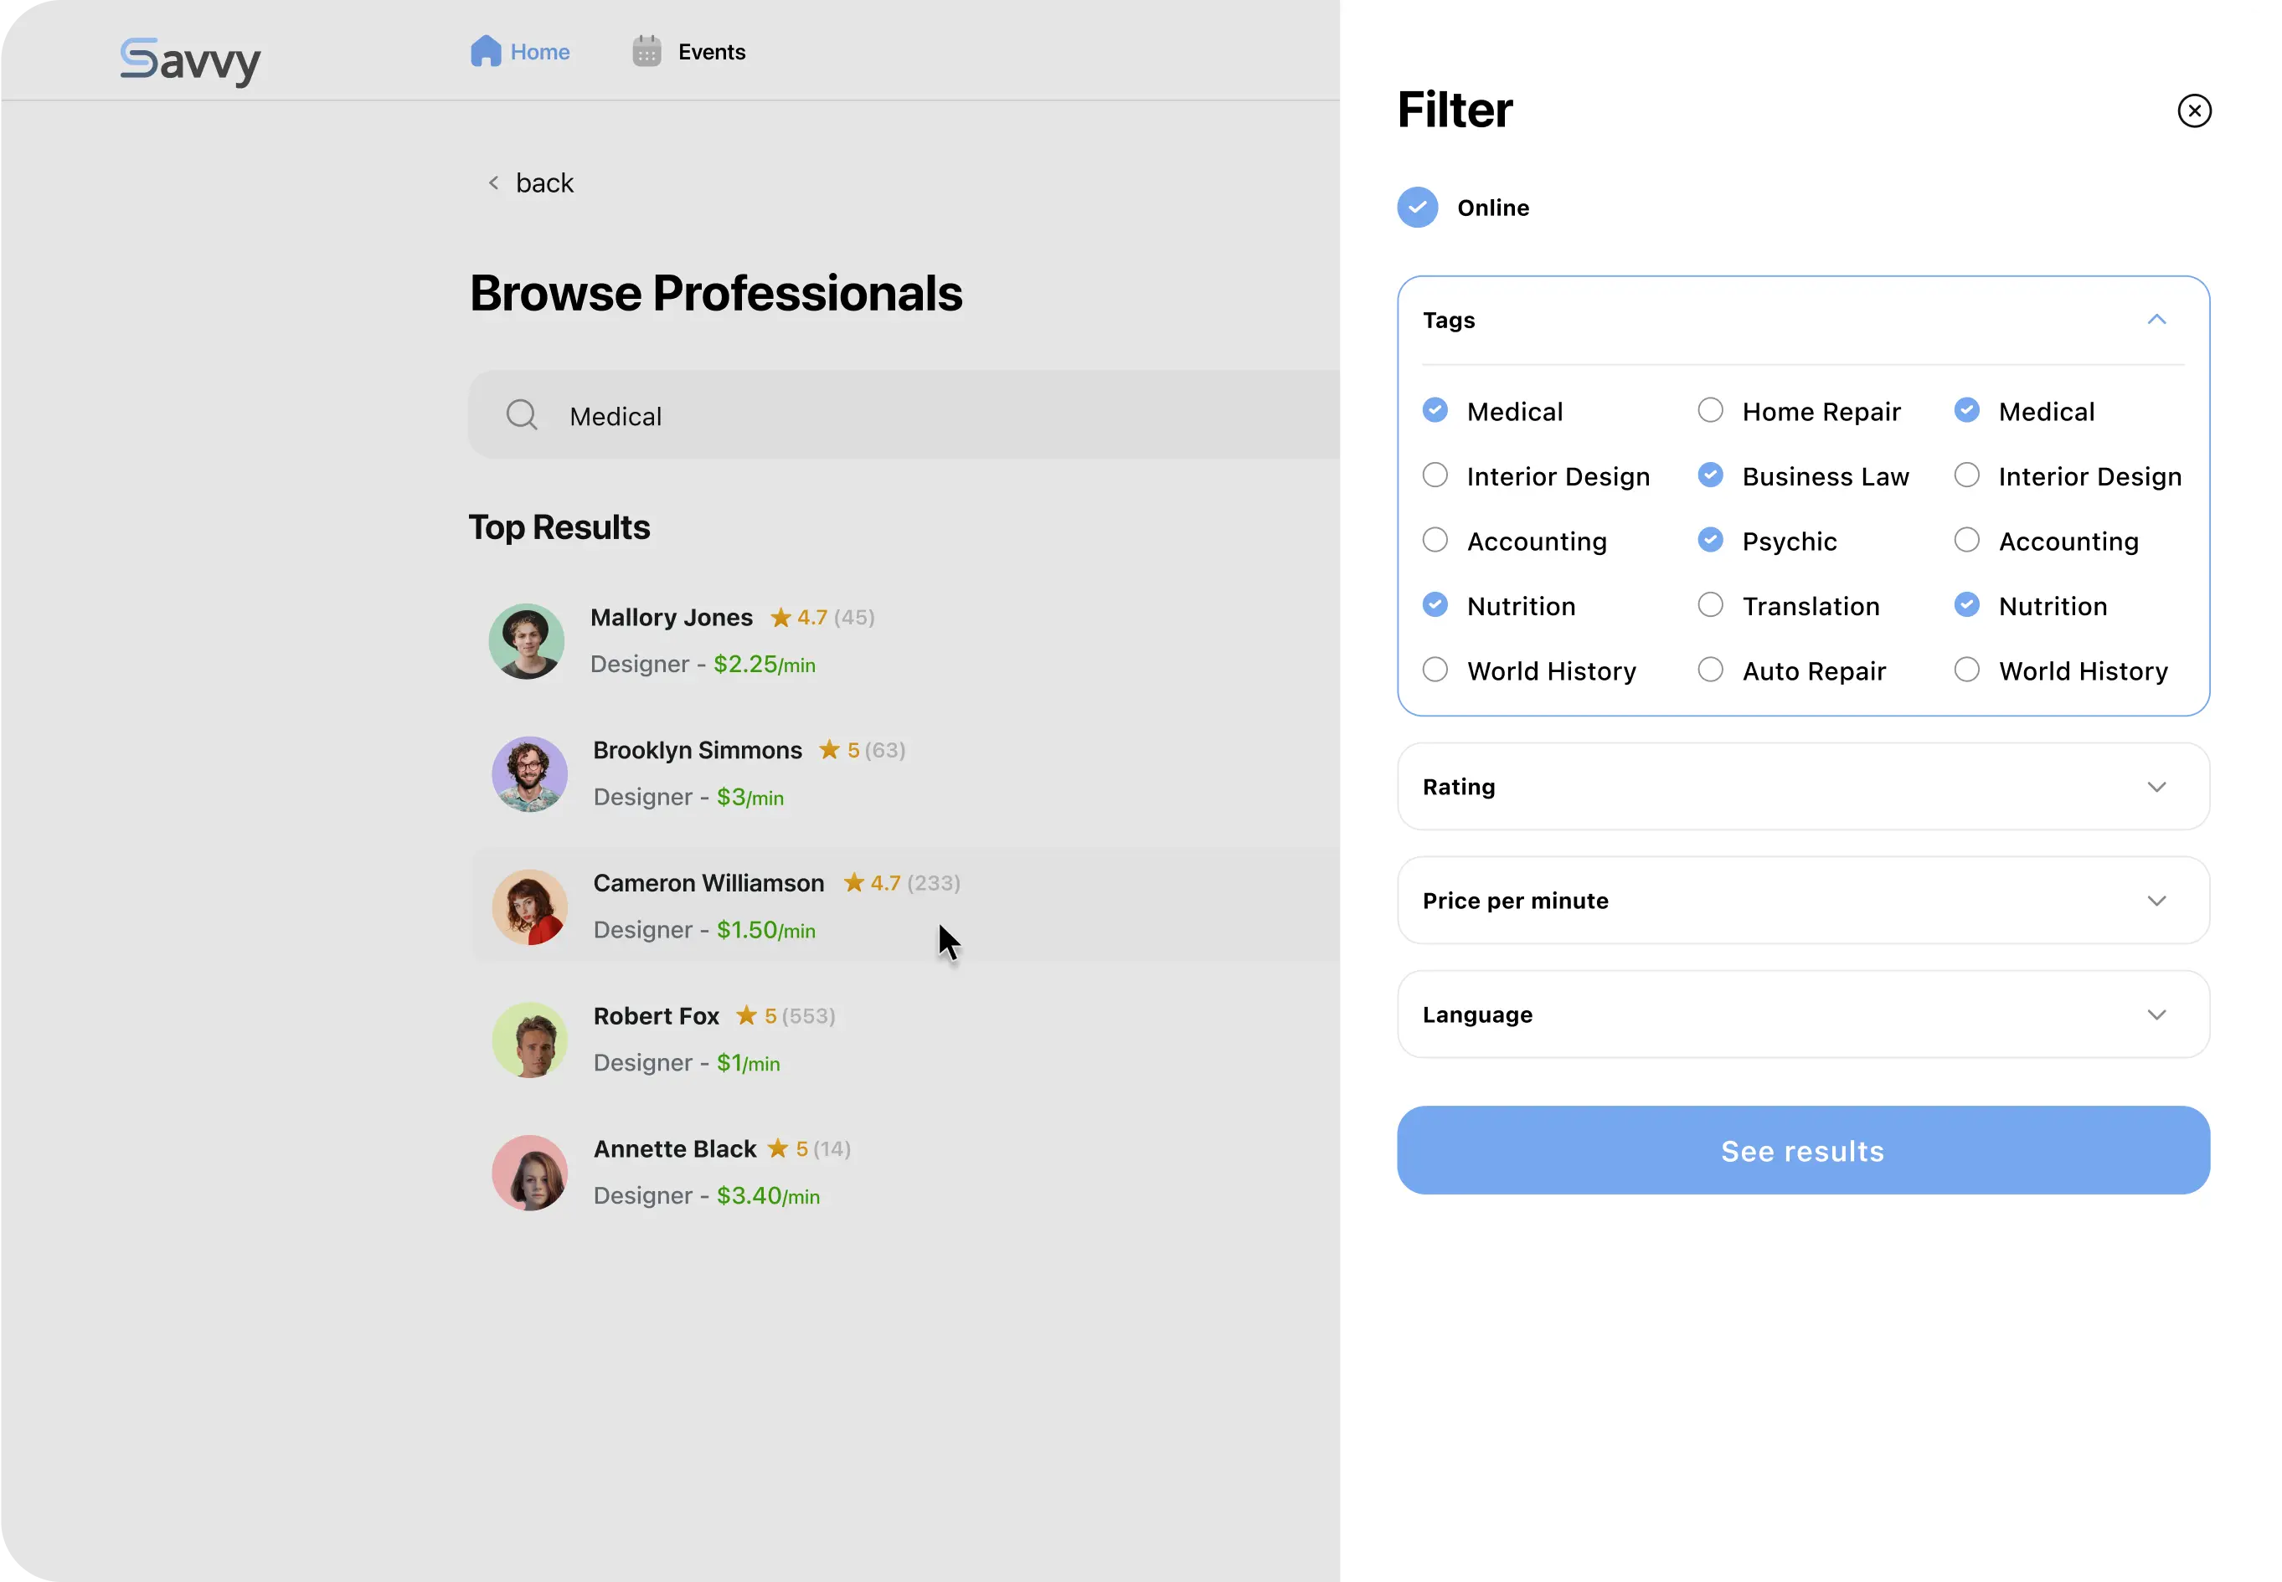Click the Savvy logo
The image size is (2282, 1582).
coord(190,60)
